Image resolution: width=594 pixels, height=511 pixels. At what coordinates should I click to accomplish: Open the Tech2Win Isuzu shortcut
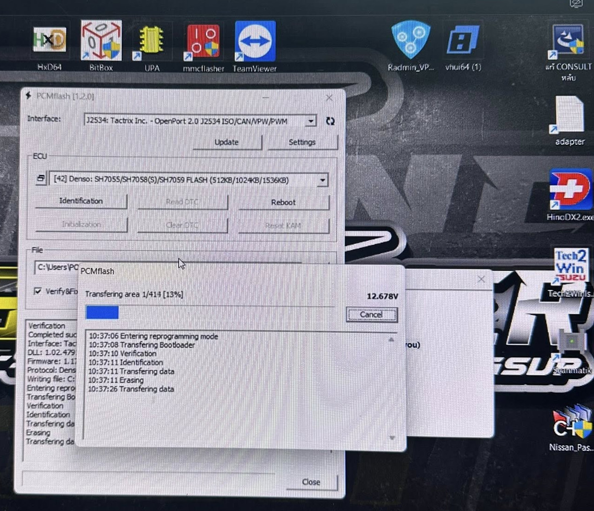(x=570, y=273)
